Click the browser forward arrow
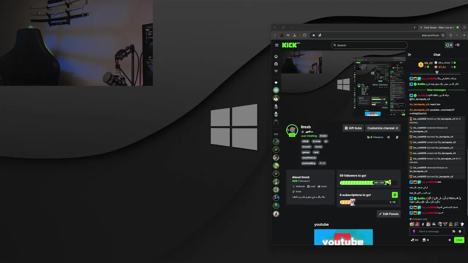 [463, 35]
